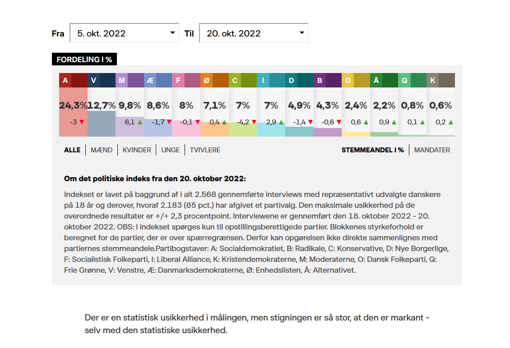The height and width of the screenshot is (348, 510).
Task: Click party O letter badge
Action: pos(348,80)
